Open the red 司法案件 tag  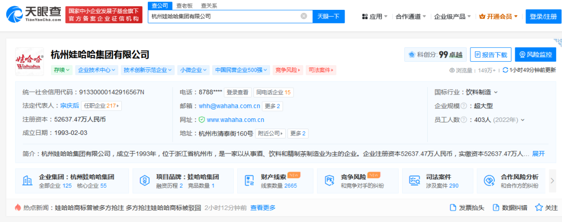pos(321,70)
